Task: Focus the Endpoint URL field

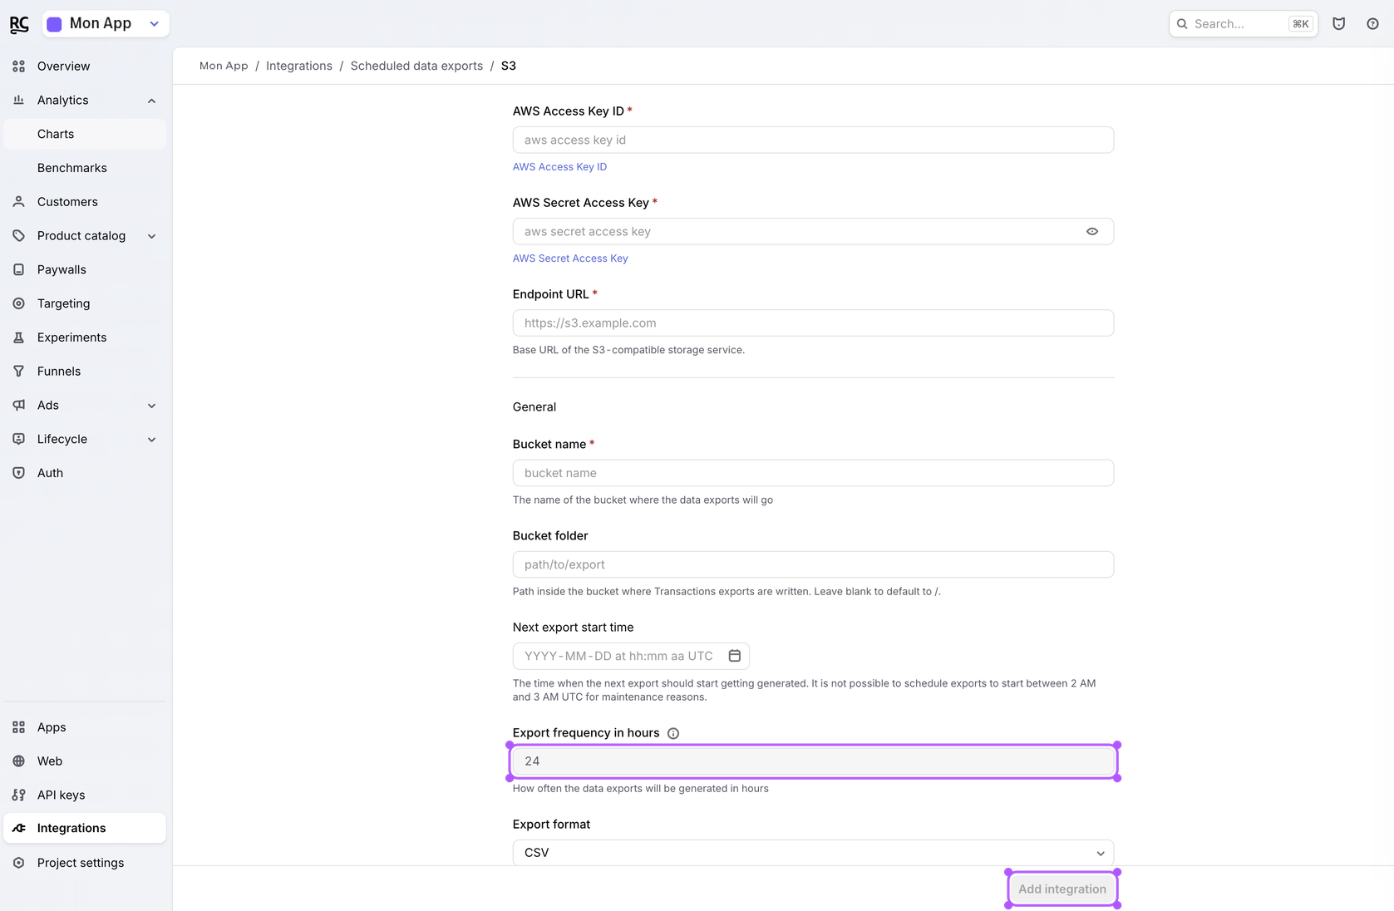Action: [x=813, y=323]
